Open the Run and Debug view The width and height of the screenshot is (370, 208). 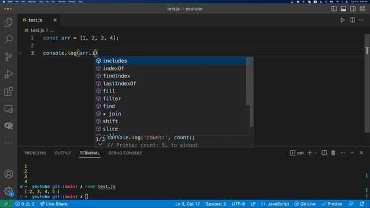click(x=9, y=74)
